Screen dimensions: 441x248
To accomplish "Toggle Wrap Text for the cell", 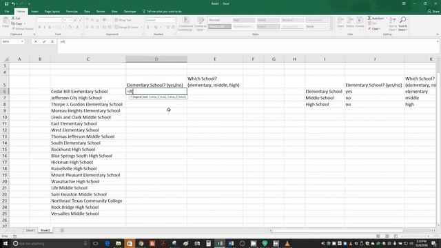I will point(123,20).
